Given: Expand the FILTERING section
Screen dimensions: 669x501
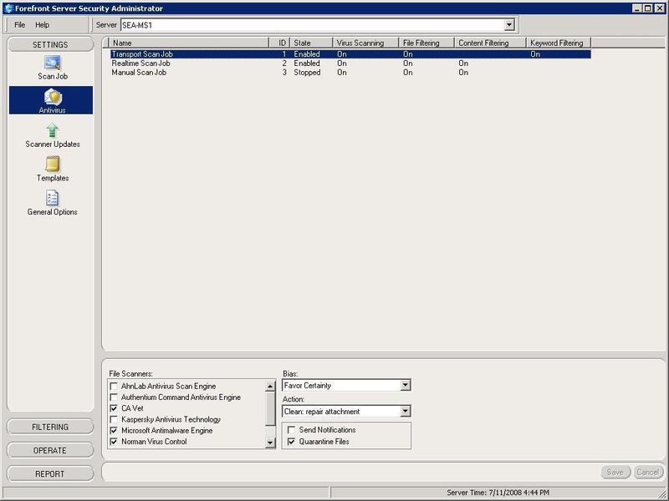Looking at the screenshot, I should click(x=50, y=427).
